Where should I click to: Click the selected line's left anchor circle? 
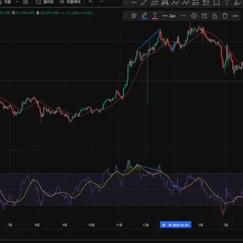(173, 183)
